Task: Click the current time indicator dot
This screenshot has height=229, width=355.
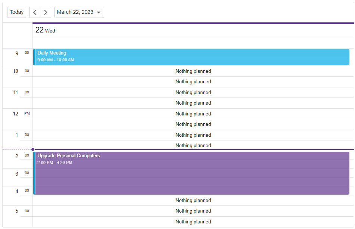Action: (x=33, y=149)
